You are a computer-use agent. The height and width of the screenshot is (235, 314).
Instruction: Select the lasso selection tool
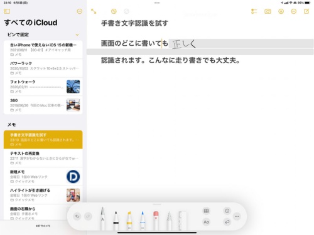[169, 221]
